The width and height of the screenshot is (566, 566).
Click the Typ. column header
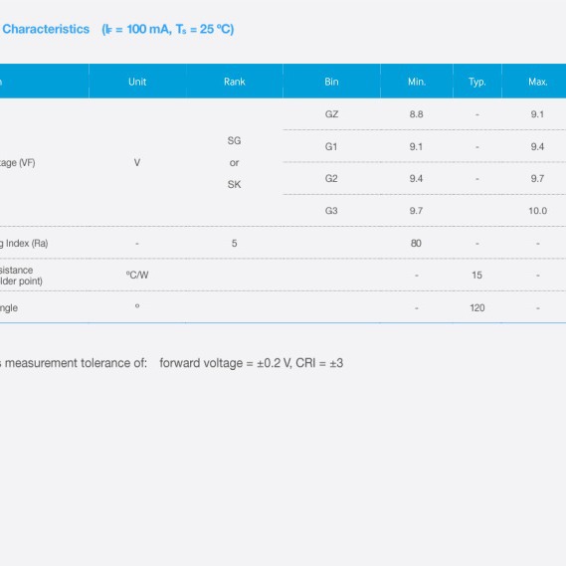[477, 82]
